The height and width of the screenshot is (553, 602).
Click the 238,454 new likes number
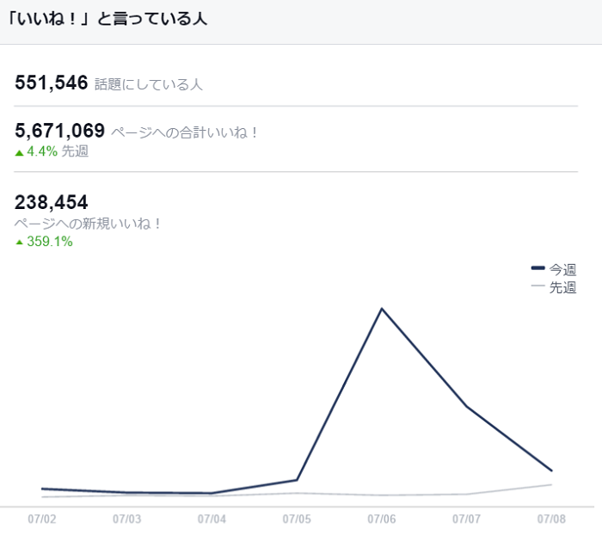[x=52, y=203]
